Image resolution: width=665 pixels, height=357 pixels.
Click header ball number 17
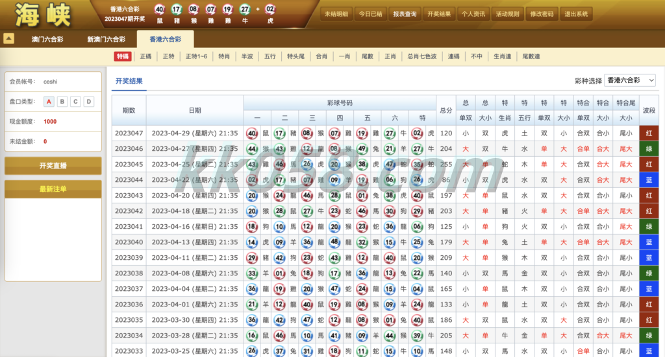tap(177, 9)
